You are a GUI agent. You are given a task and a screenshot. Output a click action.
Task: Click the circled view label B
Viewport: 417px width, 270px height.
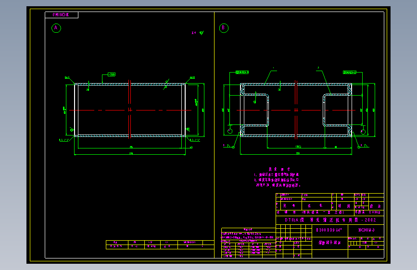tap(224, 28)
